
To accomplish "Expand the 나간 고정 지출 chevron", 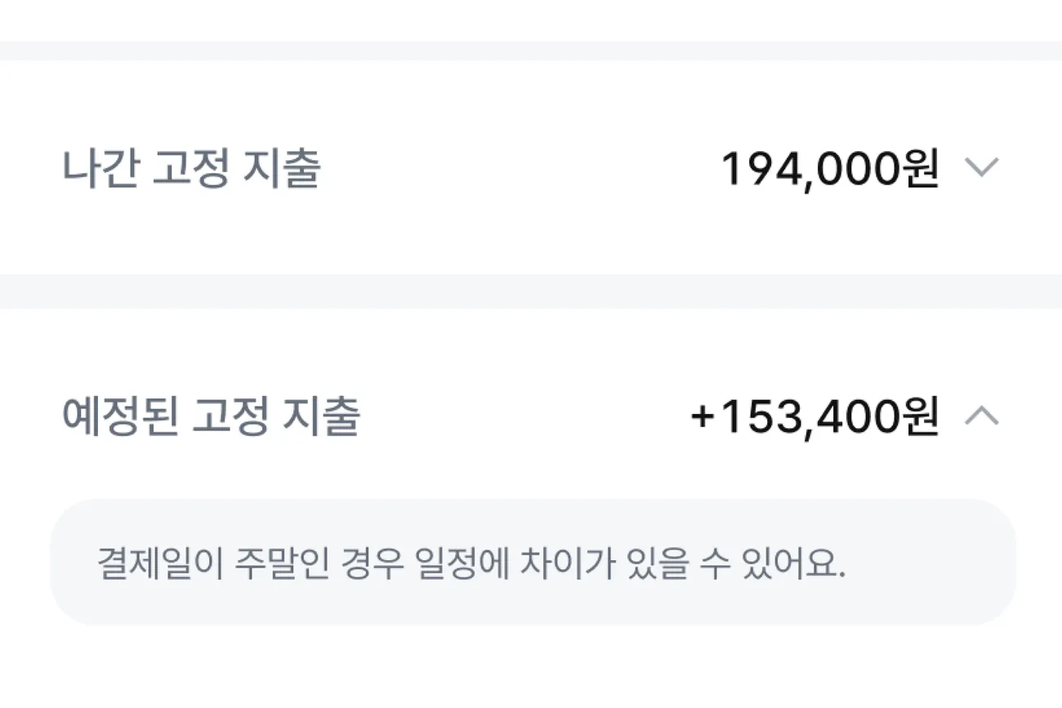I will (x=981, y=168).
